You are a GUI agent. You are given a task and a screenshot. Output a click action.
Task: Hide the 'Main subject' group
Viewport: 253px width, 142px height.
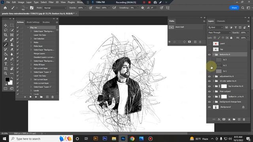(209, 92)
